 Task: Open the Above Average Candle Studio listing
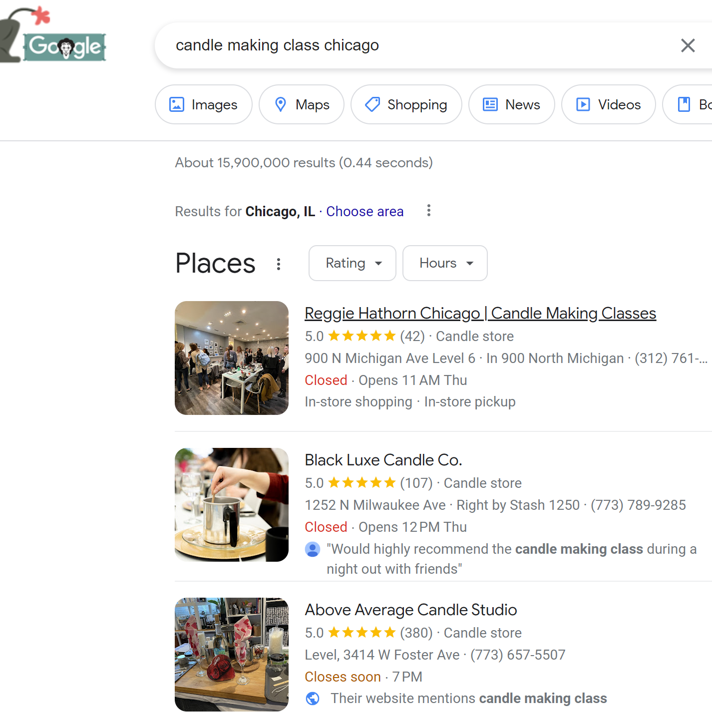411,610
